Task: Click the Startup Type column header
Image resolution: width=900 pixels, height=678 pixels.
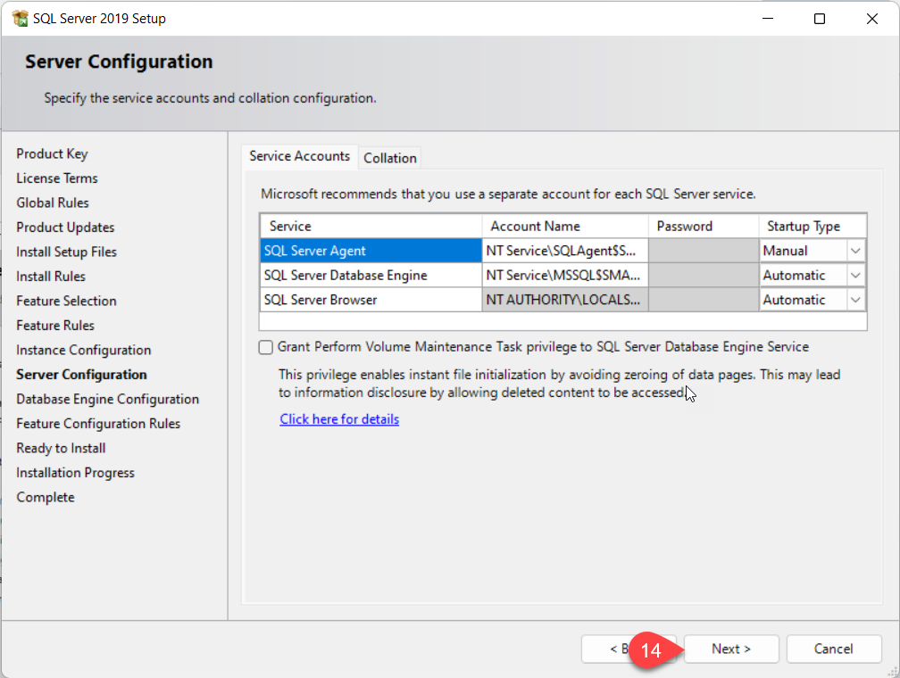Action: [812, 226]
